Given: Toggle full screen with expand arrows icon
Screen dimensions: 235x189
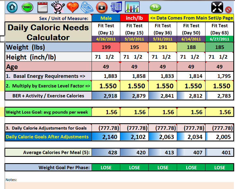Looking at the screenshot, I should [217, 7].
